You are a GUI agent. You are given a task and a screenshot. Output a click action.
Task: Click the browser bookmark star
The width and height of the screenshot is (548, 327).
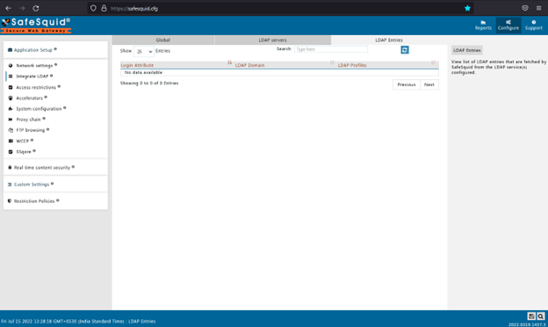pyautogui.click(x=467, y=8)
